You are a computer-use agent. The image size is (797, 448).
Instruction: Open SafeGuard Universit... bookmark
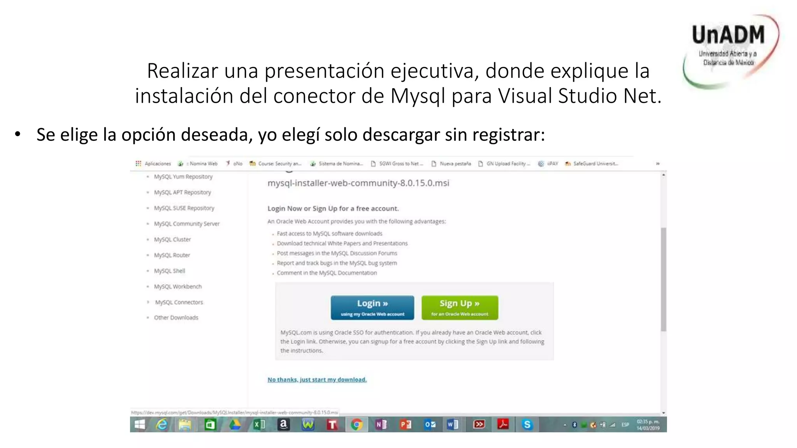click(592, 164)
